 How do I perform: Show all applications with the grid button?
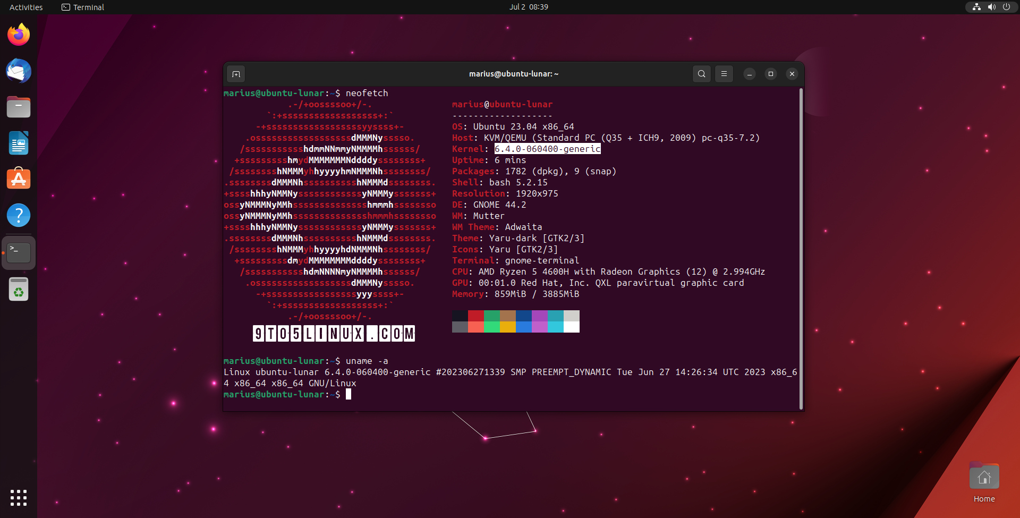pyautogui.click(x=19, y=498)
